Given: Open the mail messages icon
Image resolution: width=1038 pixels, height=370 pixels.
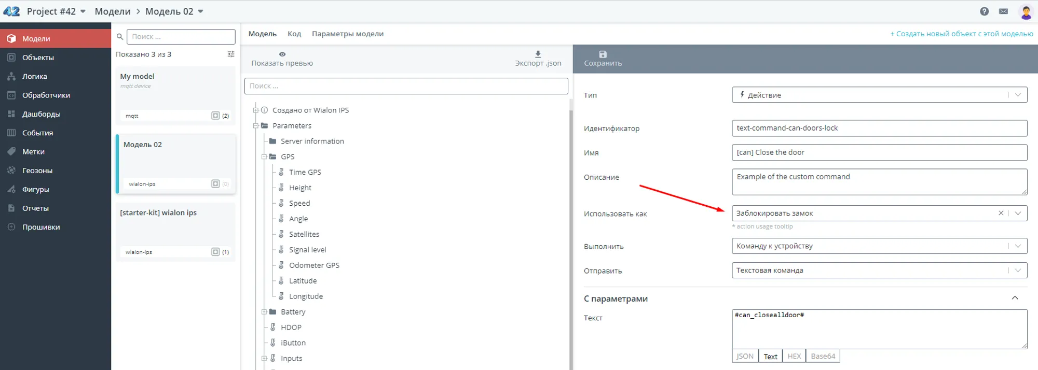Looking at the screenshot, I should 1003,11.
